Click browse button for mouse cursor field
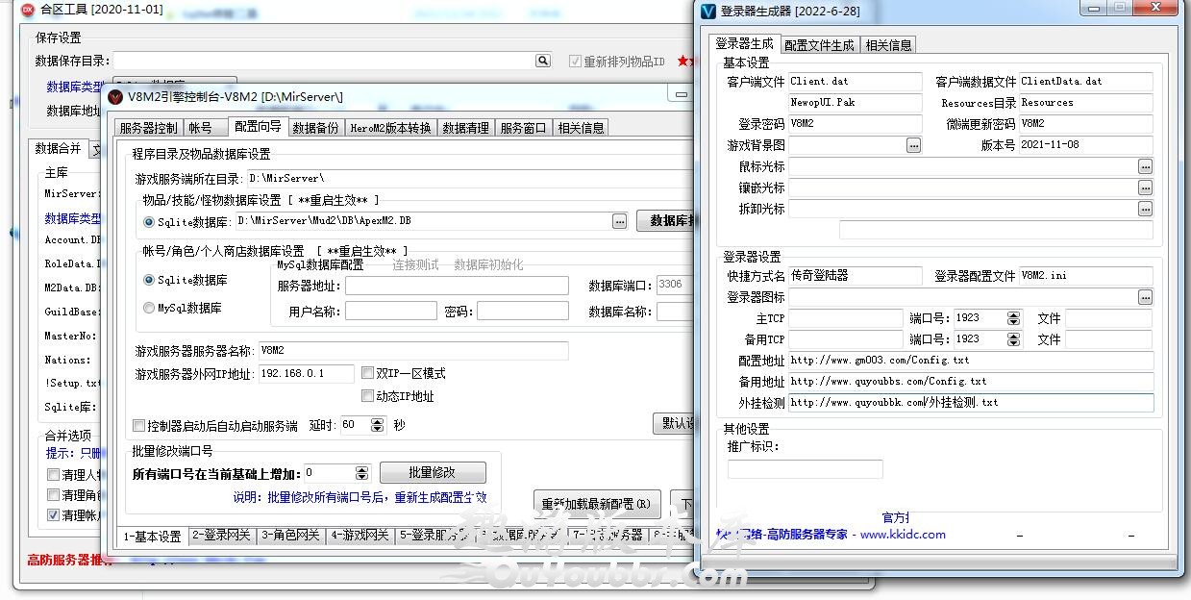Screen dimensions: 1191x600 pos(1145,166)
